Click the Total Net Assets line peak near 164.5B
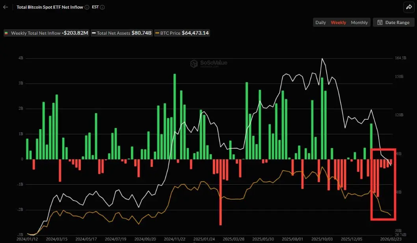 (322, 59)
